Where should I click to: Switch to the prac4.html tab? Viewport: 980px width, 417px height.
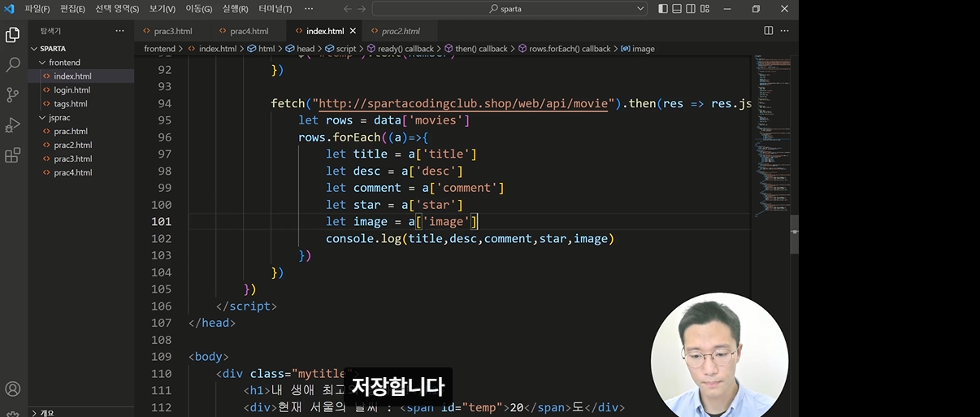pyautogui.click(x=249, y=31)
